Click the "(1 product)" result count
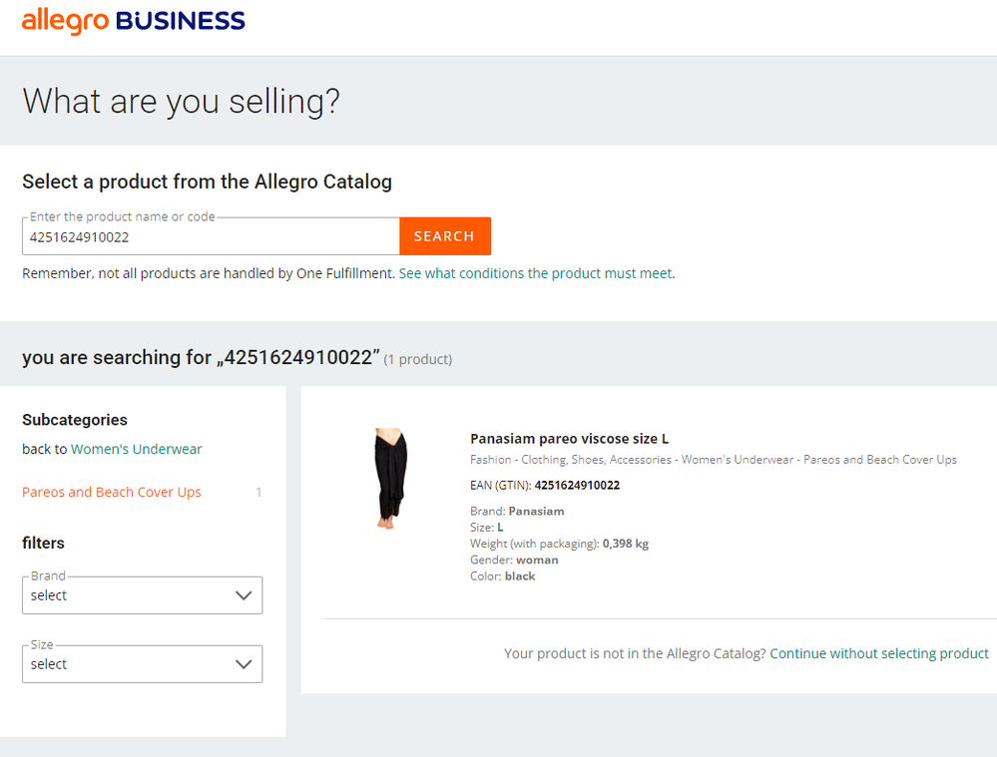997x757 pixels. [417, 359]
